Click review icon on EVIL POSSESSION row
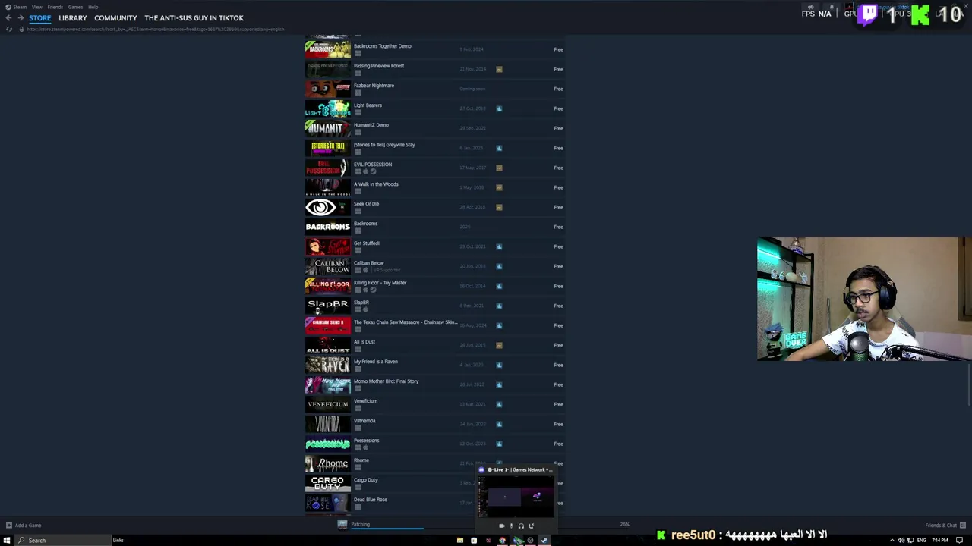The width and height of the screenshot is (972, 546). pyautogui.click(x=499, y=168)
